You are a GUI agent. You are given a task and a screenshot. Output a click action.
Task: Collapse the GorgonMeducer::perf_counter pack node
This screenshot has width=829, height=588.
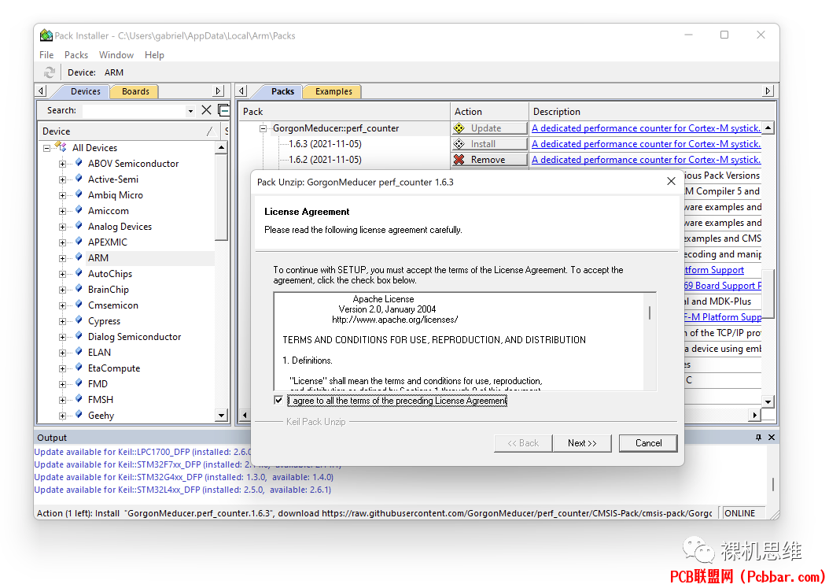[263, 128]
